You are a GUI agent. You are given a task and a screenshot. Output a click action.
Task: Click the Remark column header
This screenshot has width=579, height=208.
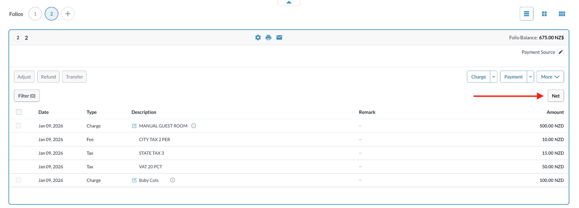(x=367, y=112)
